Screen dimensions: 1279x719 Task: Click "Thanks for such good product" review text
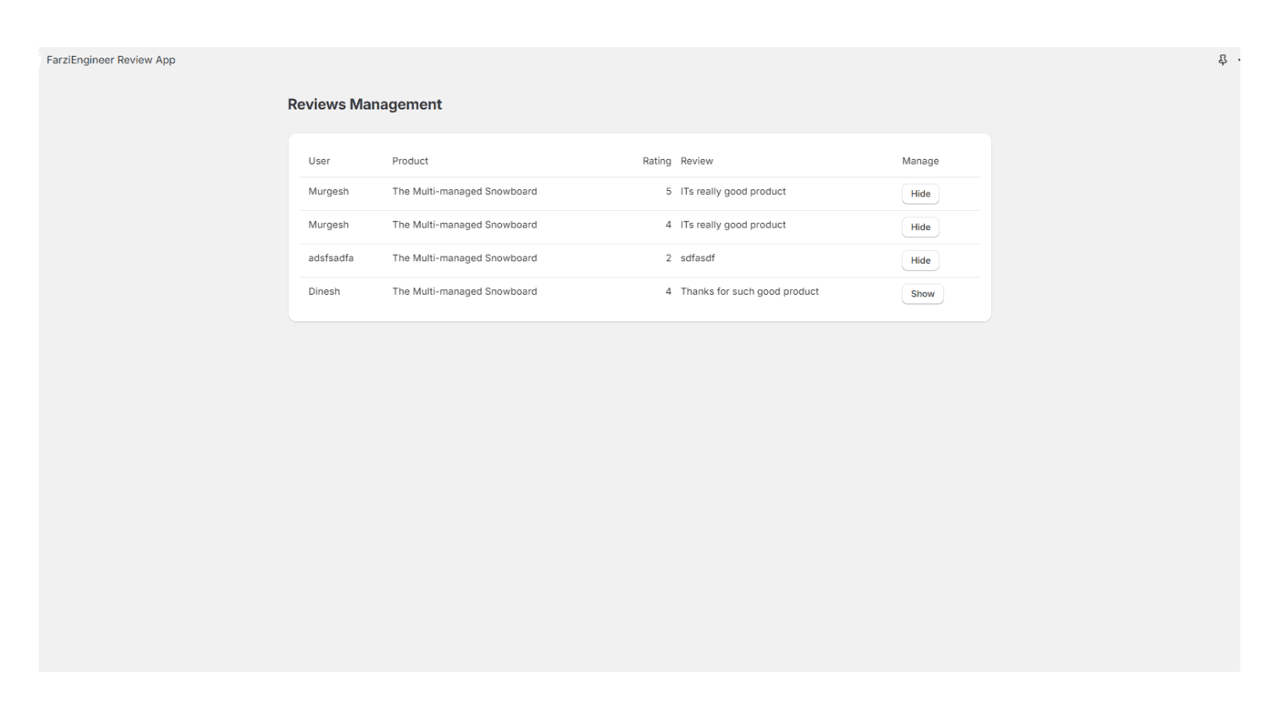click(749, 292)
